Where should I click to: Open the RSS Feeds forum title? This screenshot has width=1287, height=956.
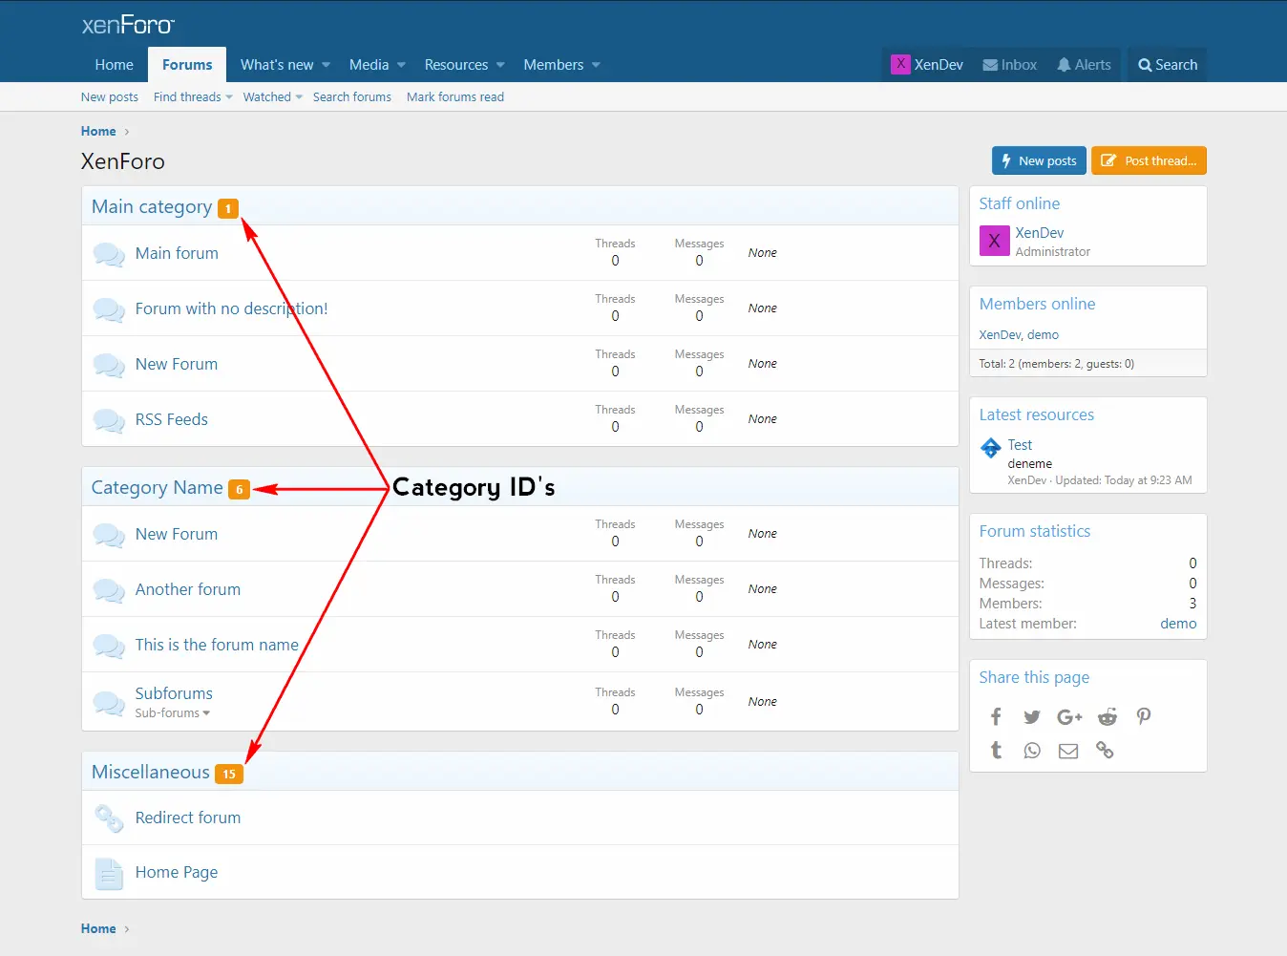172,420
